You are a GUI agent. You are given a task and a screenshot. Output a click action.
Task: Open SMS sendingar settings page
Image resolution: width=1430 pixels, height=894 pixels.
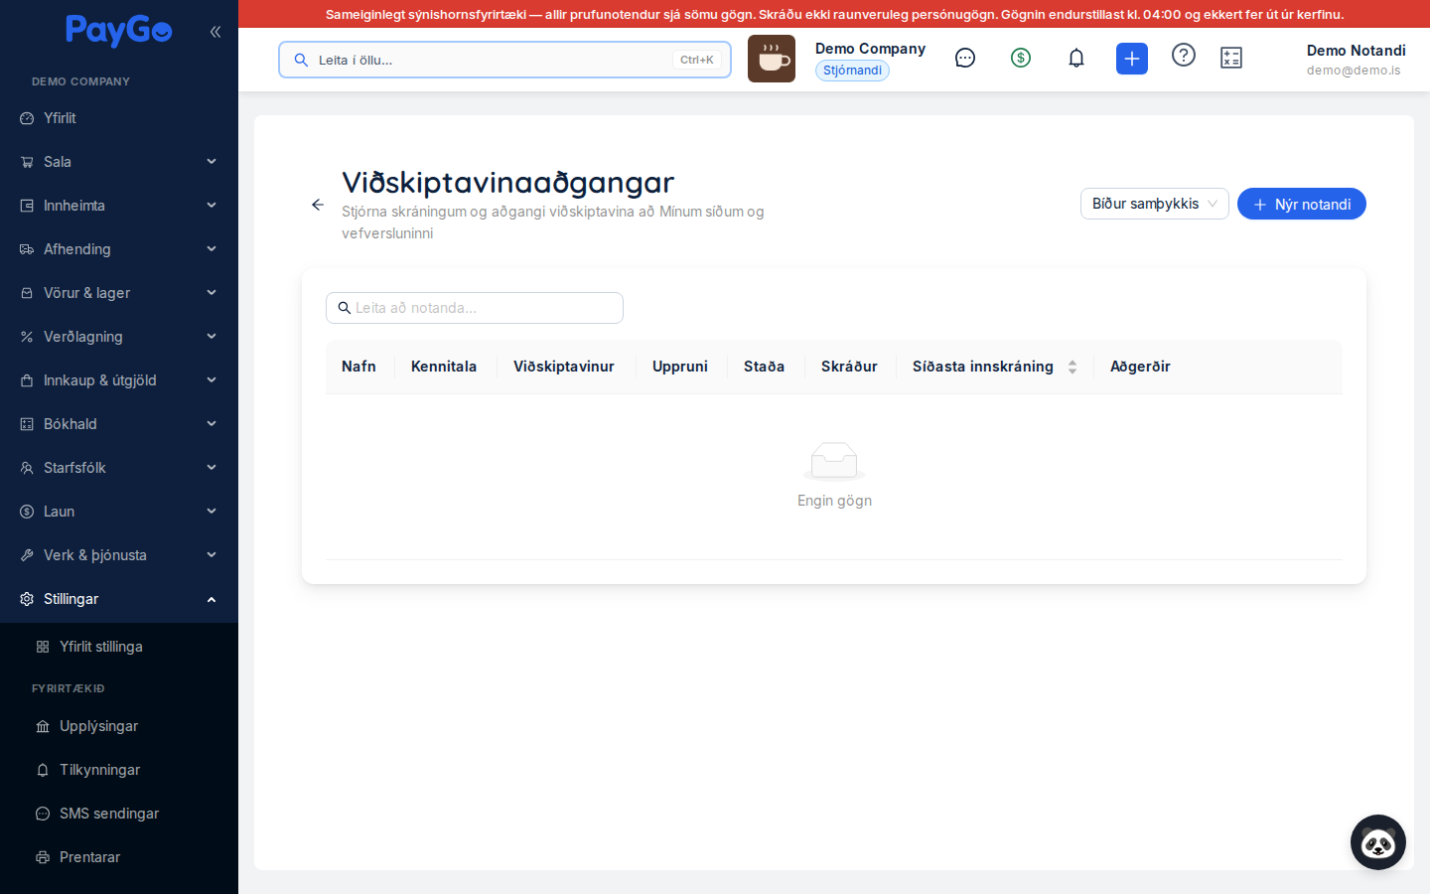pos(119,814)
